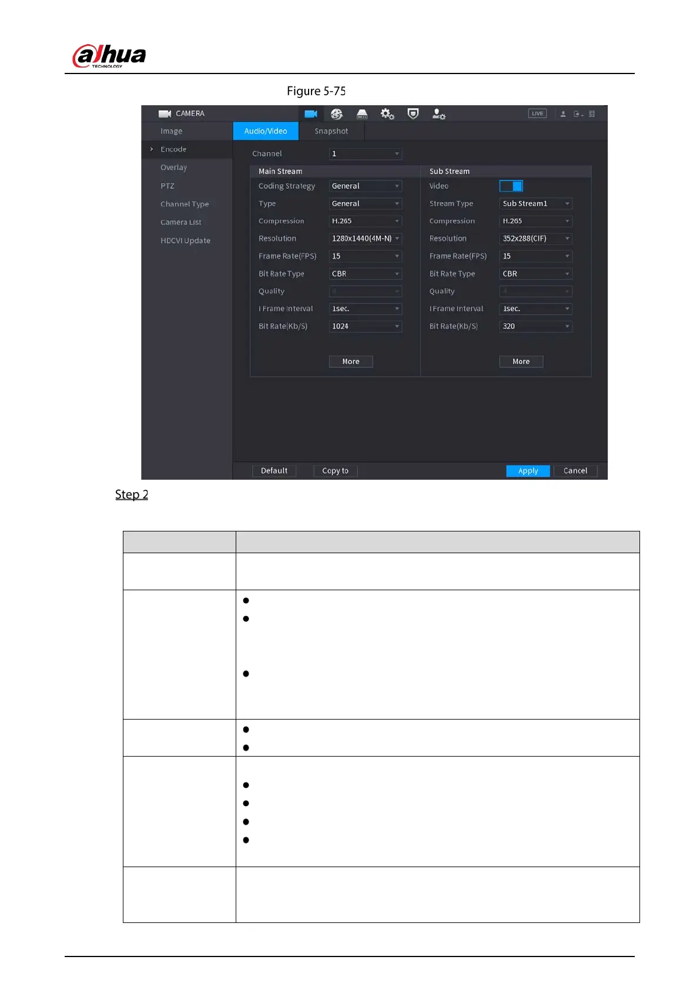Open Sub Stream Compression dropdown
Screen dimensions: 700x990
coord(536,221)
